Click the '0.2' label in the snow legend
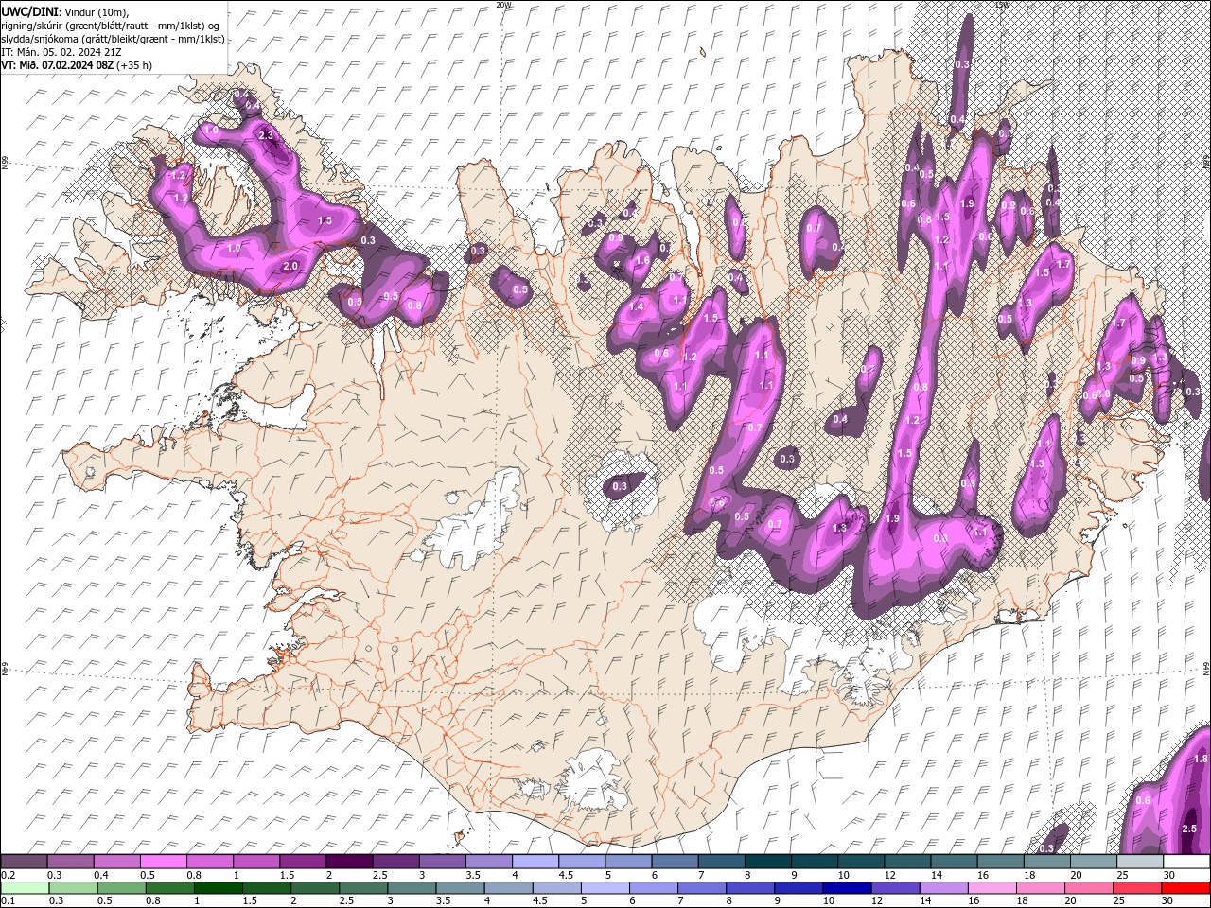Screen dimensions: 1211x908 tap(8, 875)
